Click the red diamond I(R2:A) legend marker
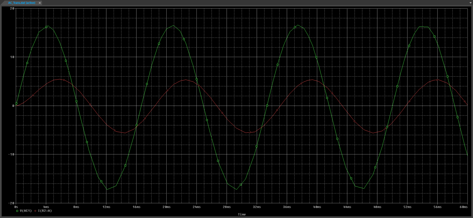This screenshot has height=218, width=473. click(x=35, y=211)
